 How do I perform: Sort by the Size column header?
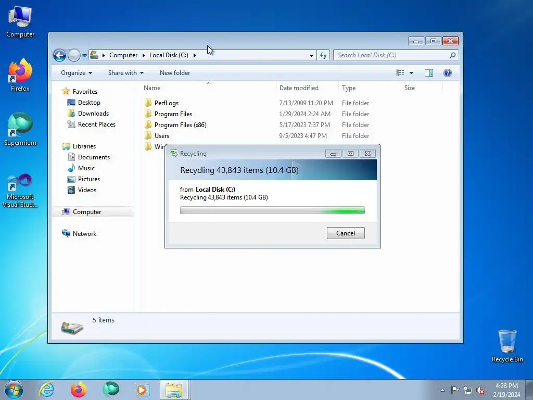pos(422,87)
